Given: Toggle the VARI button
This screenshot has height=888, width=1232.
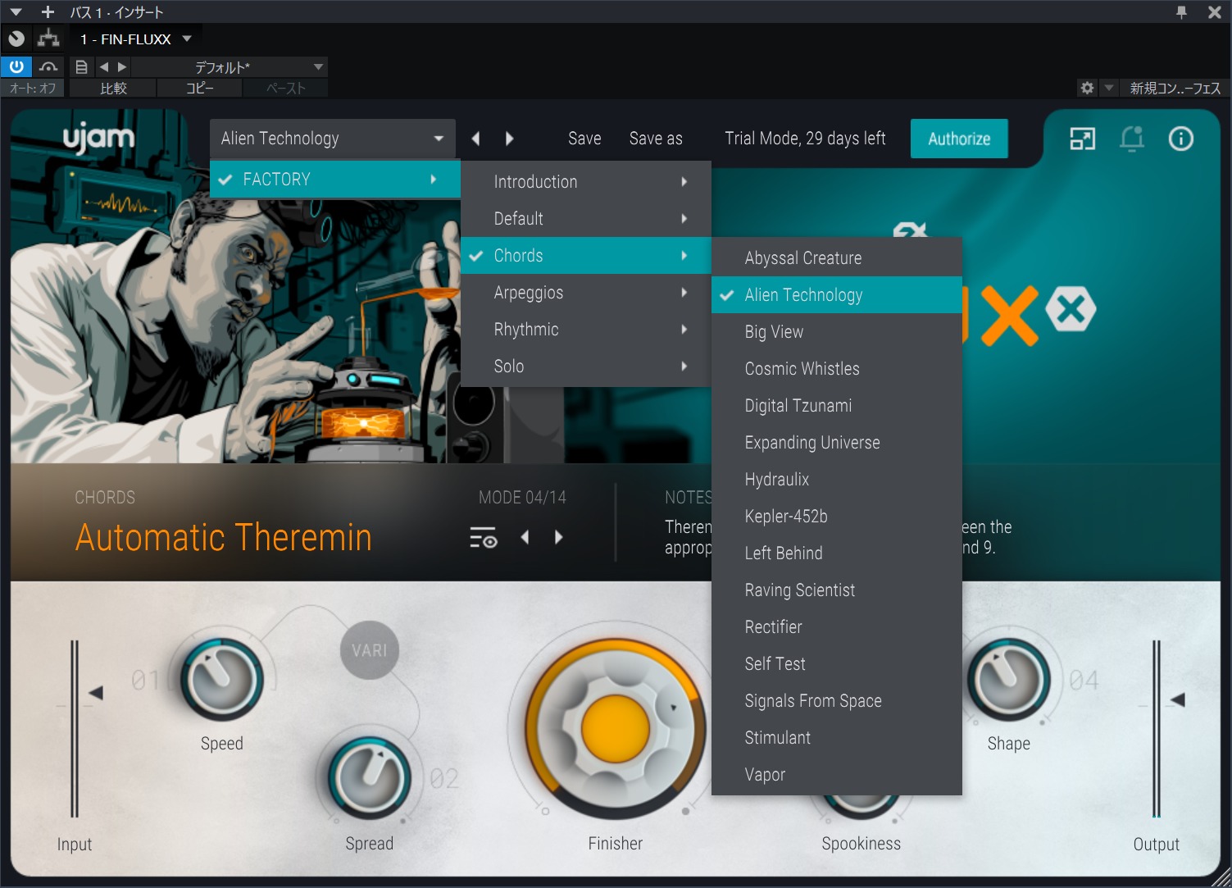Looking at the screenshot, I should [x=370, y=650].
